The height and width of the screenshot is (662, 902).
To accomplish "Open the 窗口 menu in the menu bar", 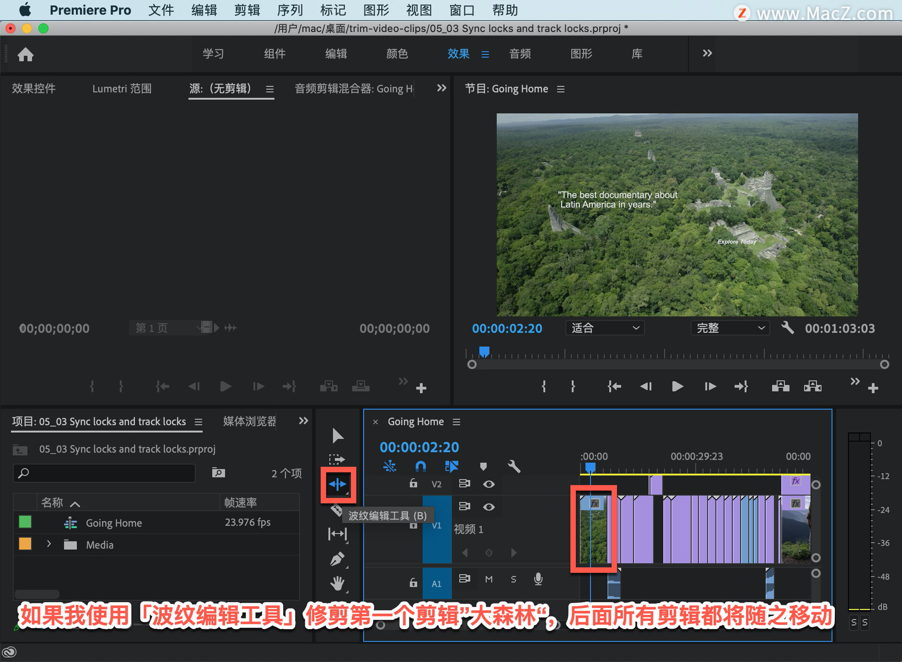I will [x=461, y=10].
